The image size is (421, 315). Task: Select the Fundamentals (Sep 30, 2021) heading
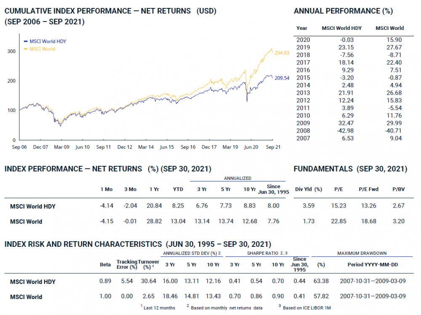point(350,169)
